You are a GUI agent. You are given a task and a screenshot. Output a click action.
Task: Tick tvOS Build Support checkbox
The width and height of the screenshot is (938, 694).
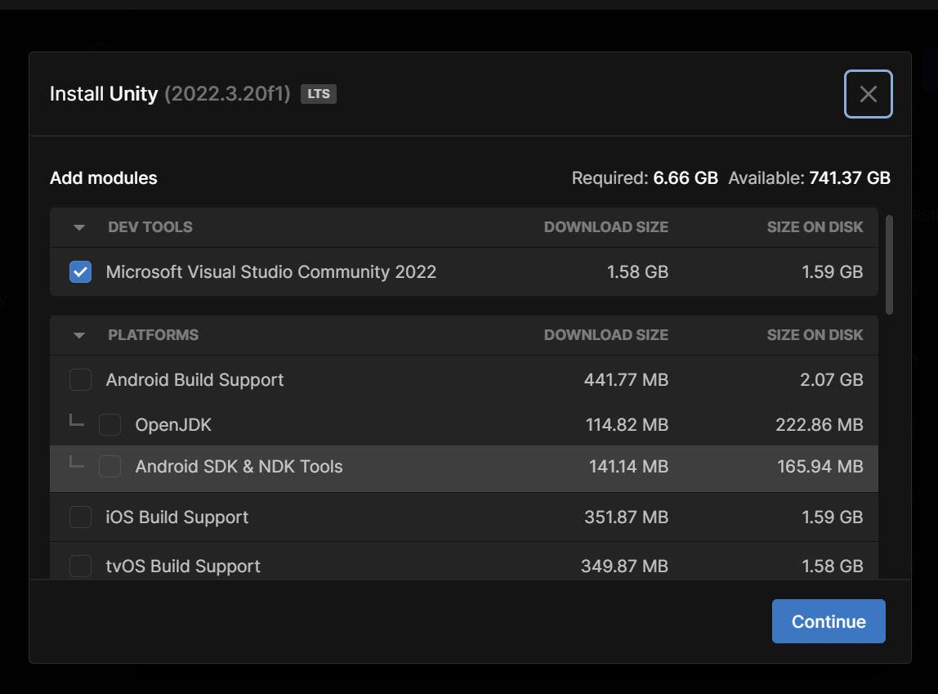pos(80,566)
